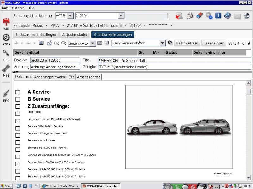Viewport: 253px width, 189px height.
Task: Click the E-Class vehicles image
Action: coord(179,127)
